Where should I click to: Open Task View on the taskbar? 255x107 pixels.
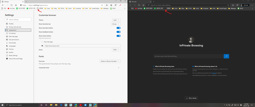point(46,105)
